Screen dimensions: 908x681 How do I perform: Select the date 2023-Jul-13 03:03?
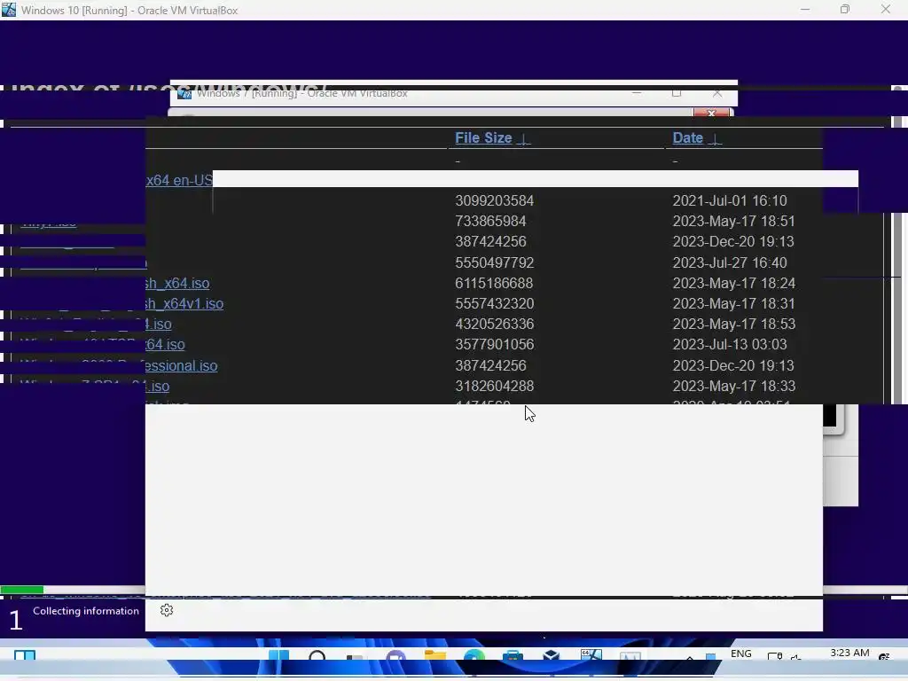[730, 345]
